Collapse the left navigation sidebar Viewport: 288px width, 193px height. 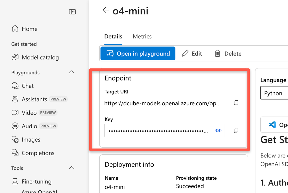(x=72, y=12)
